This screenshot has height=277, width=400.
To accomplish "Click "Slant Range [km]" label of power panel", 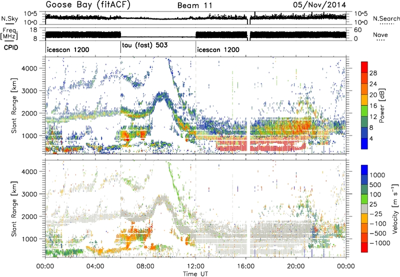I will tap(14, 105).
